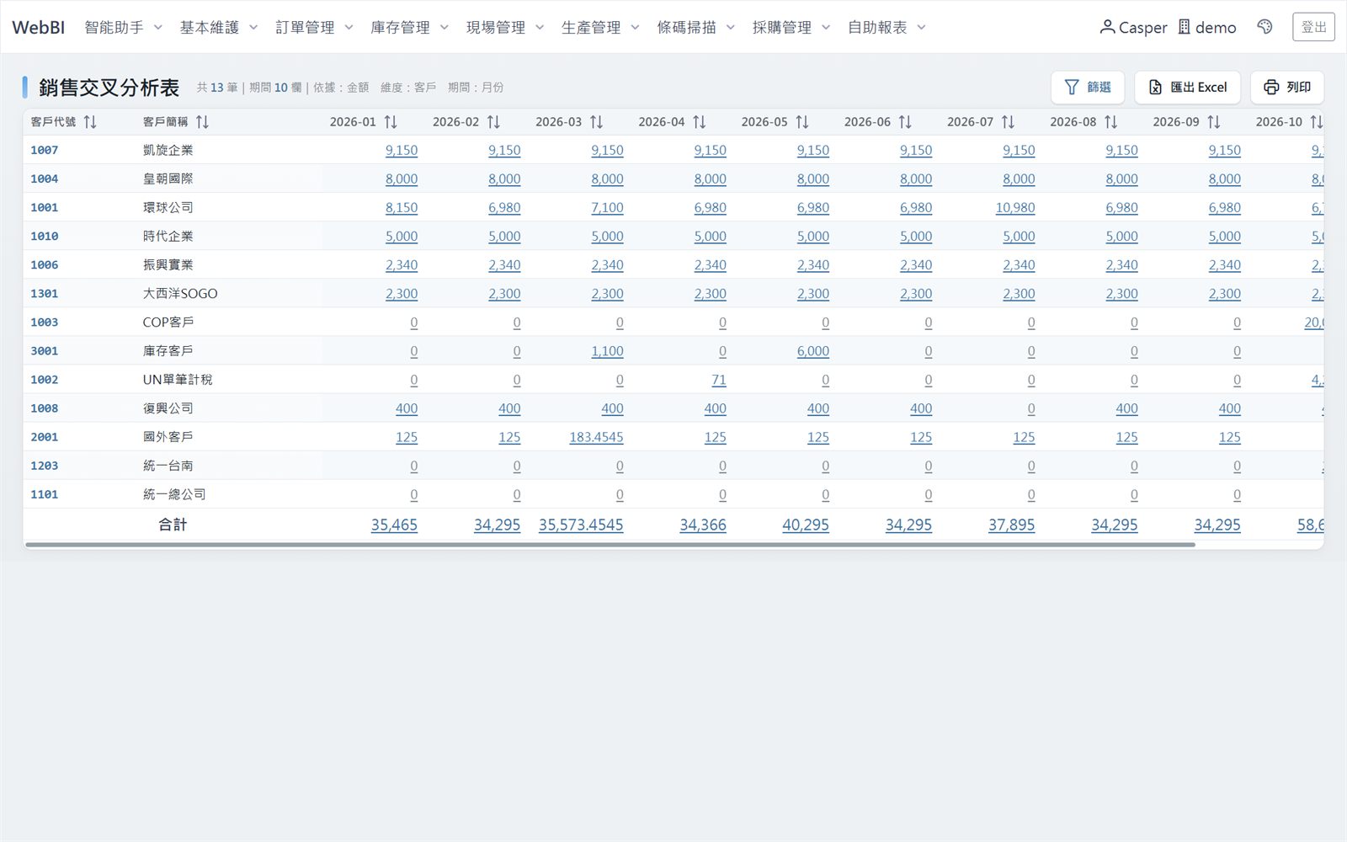
Task: Sort the 2026-07 column
Action: [x=1008, y=122]
